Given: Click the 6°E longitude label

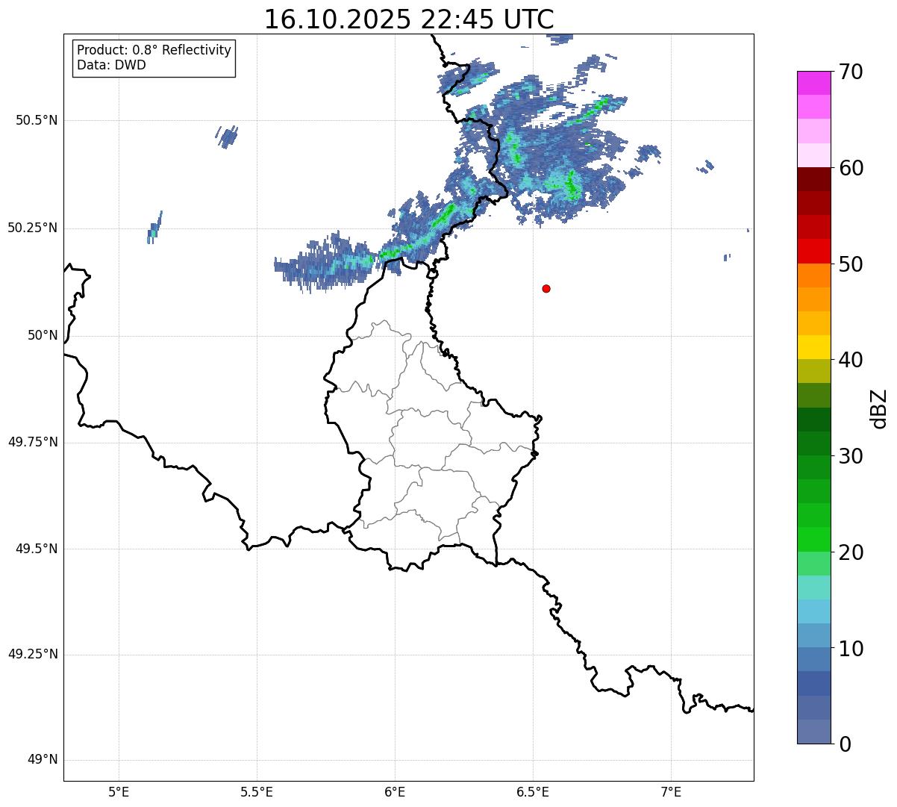Looking at the screenshot, I should [395, 791].
